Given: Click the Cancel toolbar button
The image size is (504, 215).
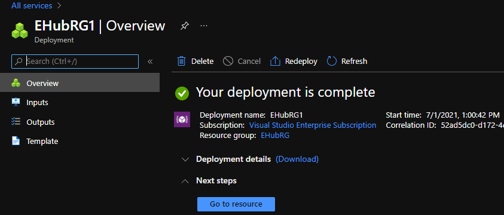Looking at the screenshot, I should 242,62.
